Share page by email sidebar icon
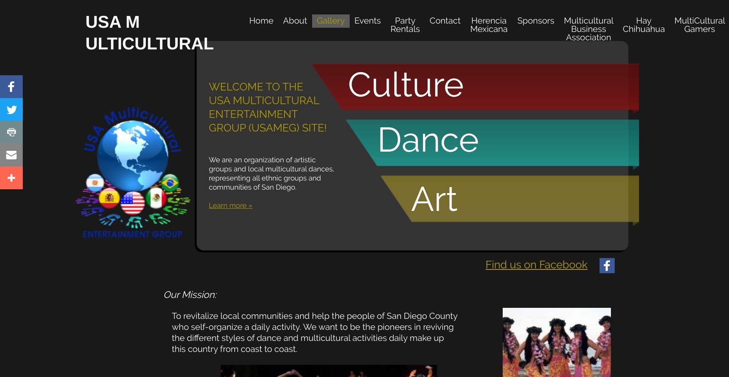729x377 pixels. coord(11,155)
